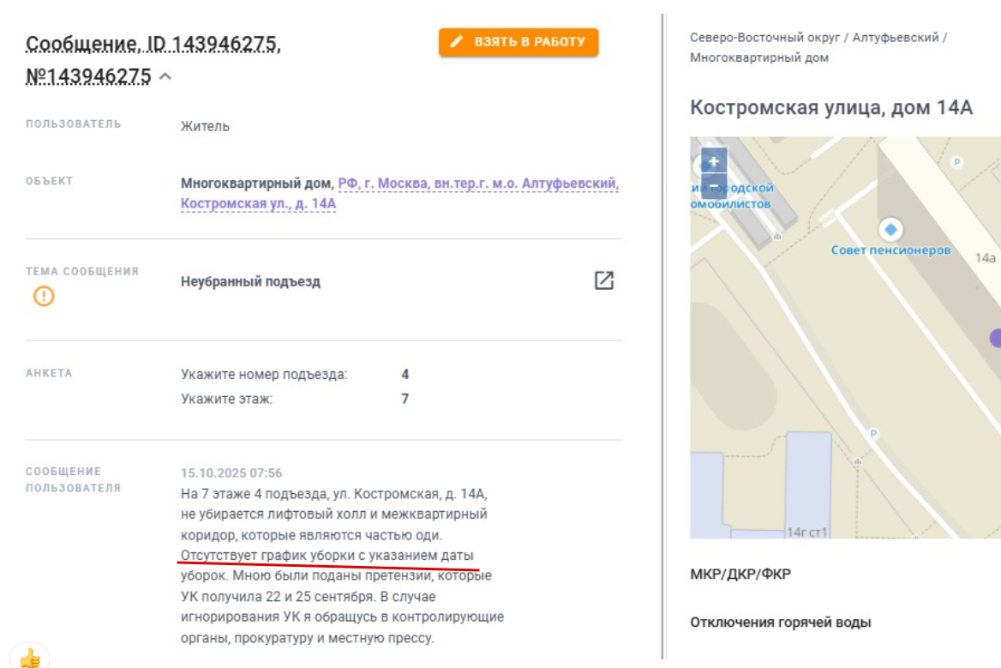The width and height of the screenshot is (1001, 668).
Task: Click the "Сообщение, ID 143946275" heading
Action: point(153,45)
